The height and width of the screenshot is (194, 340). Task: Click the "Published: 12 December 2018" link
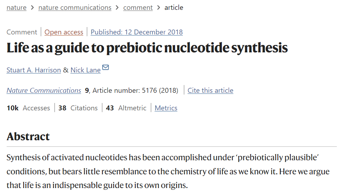(x=136, y=32)
